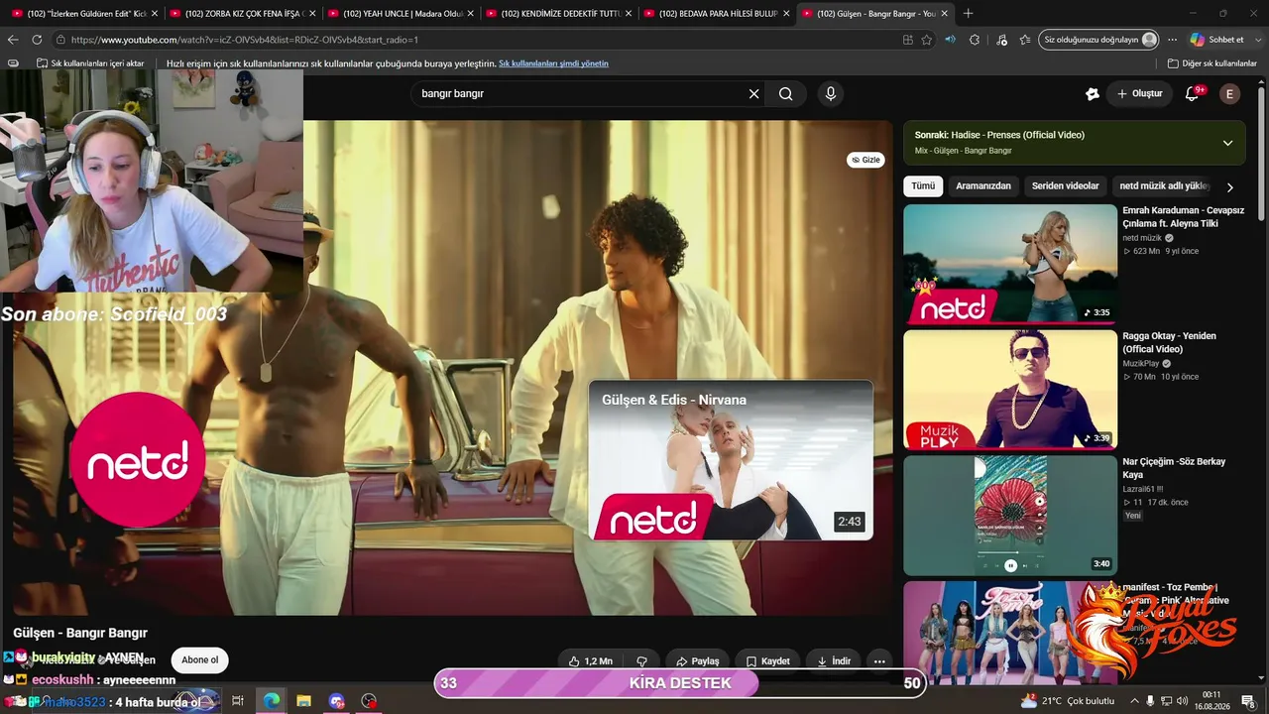Click the system volume speaker in tray
The width and height of the screenshot is (1269, 714).
(1182, 701)
